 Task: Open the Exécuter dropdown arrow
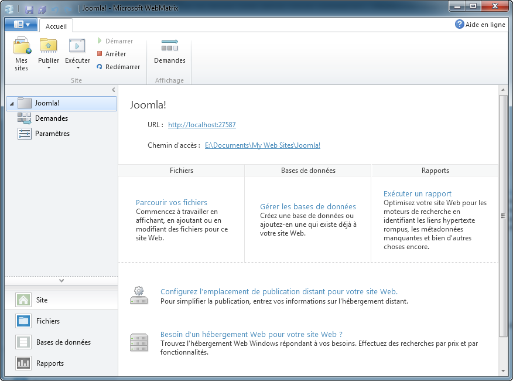click(x=77, y=69)
